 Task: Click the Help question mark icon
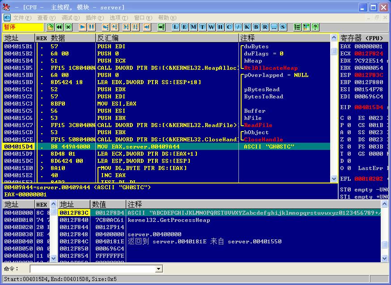pyautogui.click(x=315, y=27)
